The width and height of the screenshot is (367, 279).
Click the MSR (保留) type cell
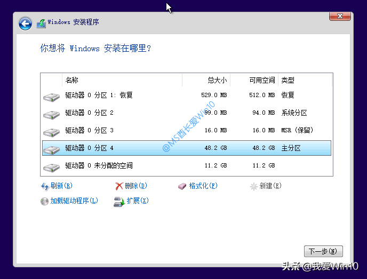coord(297,130)
